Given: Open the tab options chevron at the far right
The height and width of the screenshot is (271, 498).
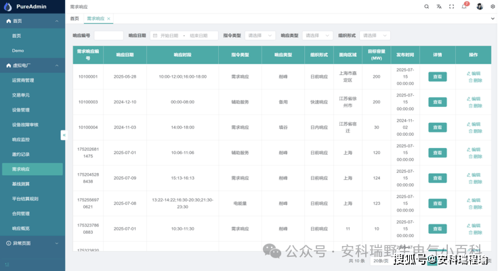Looking at the screenshot, I should (x=493, y=19).
